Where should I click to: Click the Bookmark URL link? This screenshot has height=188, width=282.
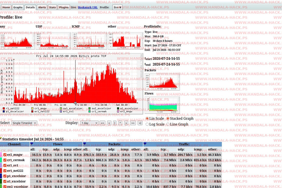(88, 7)
